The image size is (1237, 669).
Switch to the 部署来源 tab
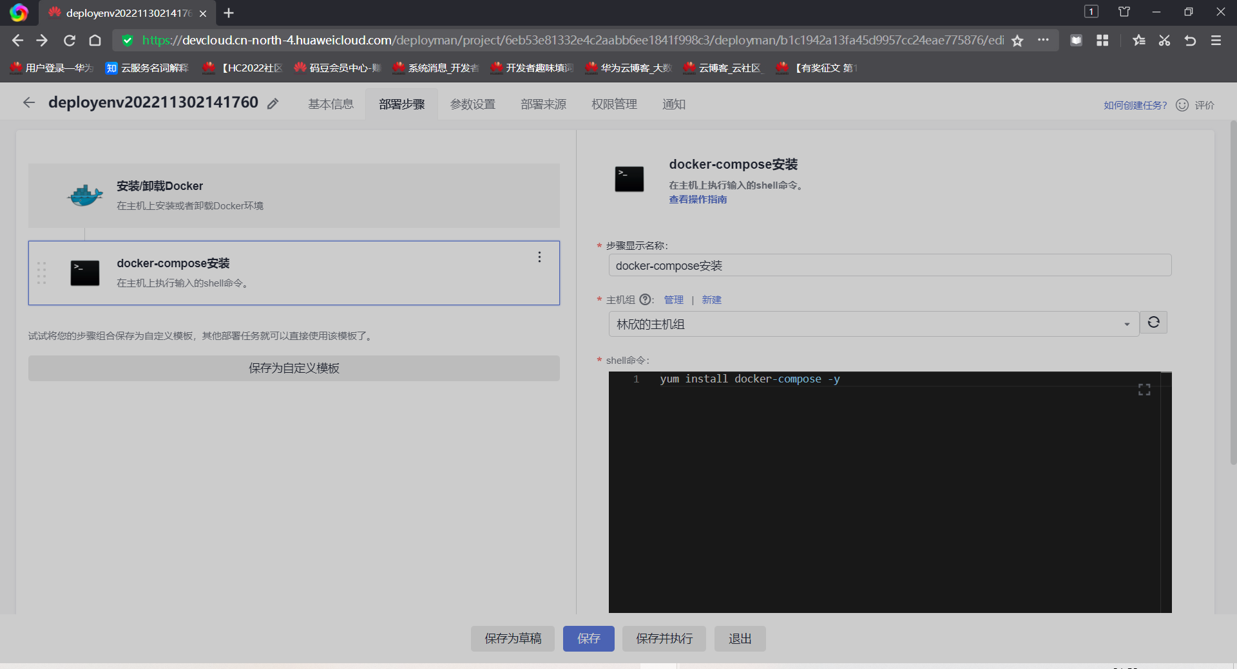tap(544, 104)
